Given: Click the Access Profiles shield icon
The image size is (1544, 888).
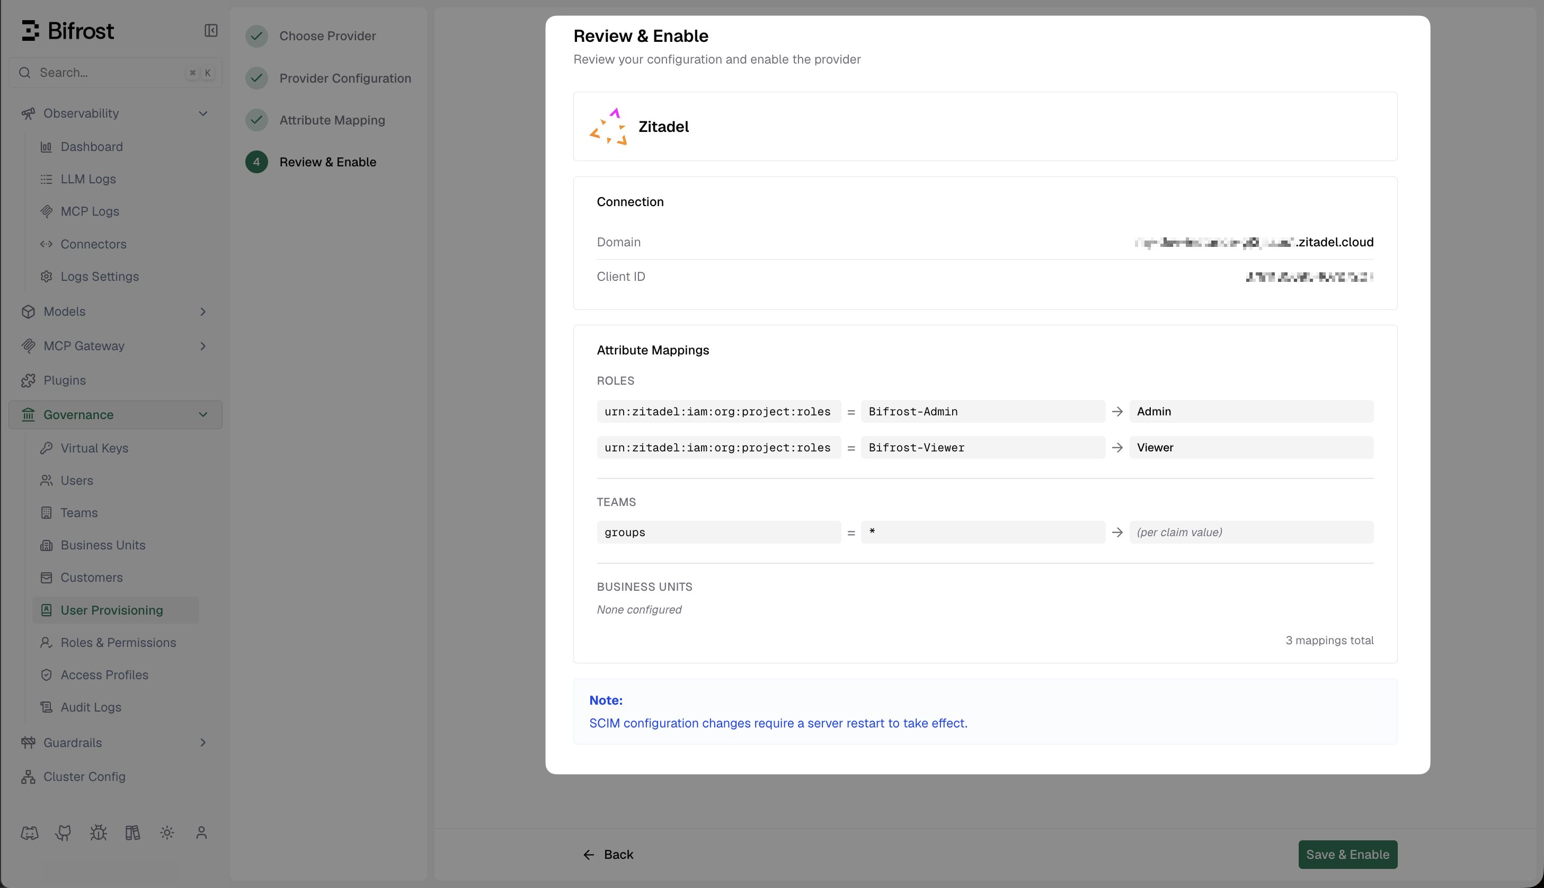Looking at the screenshot, I should (x=46, y=675).
